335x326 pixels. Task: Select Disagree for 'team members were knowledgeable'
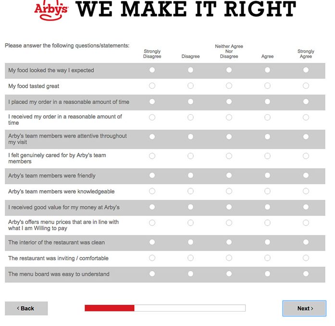(x=190, y=191)
